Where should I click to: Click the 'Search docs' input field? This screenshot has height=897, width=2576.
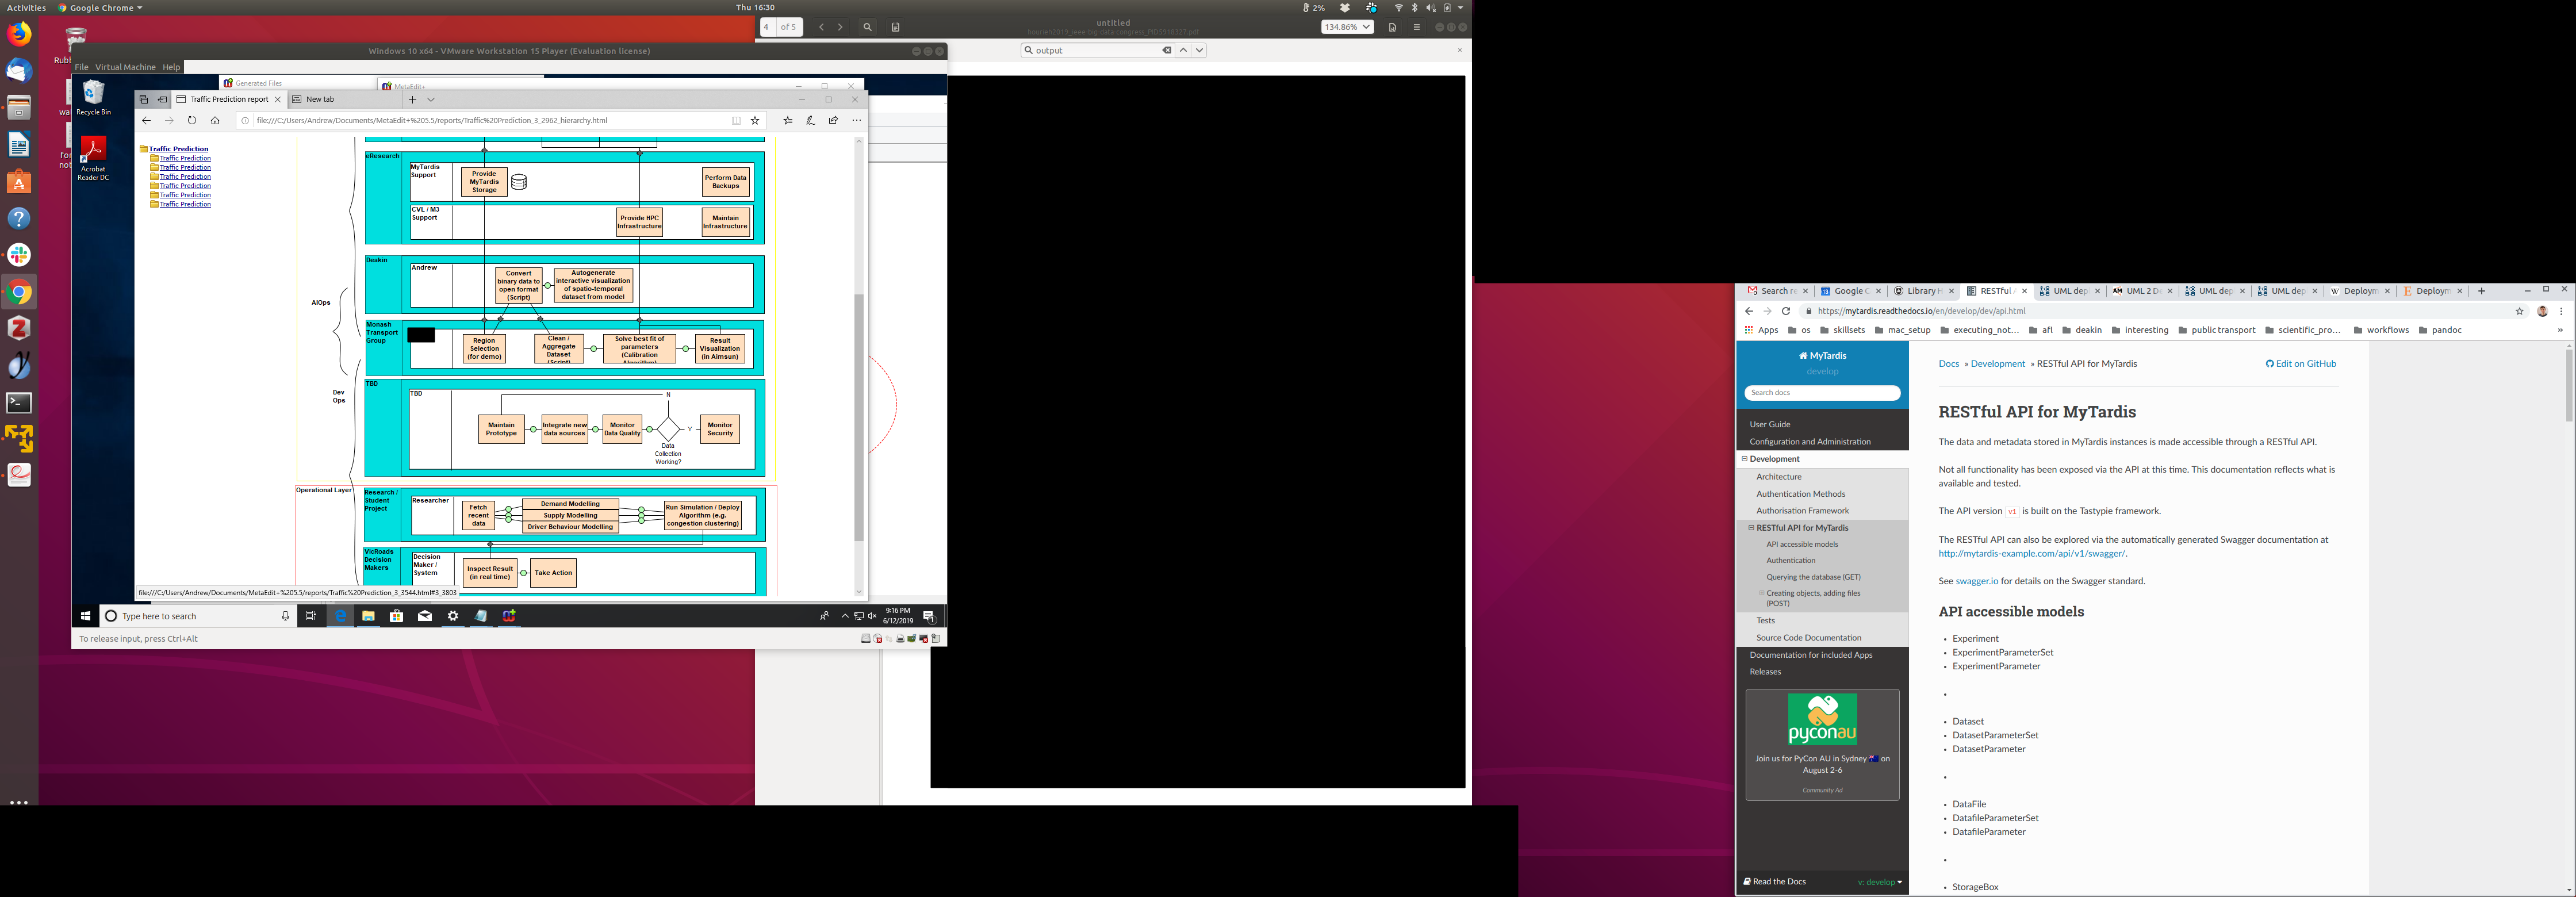point(1822,393)
